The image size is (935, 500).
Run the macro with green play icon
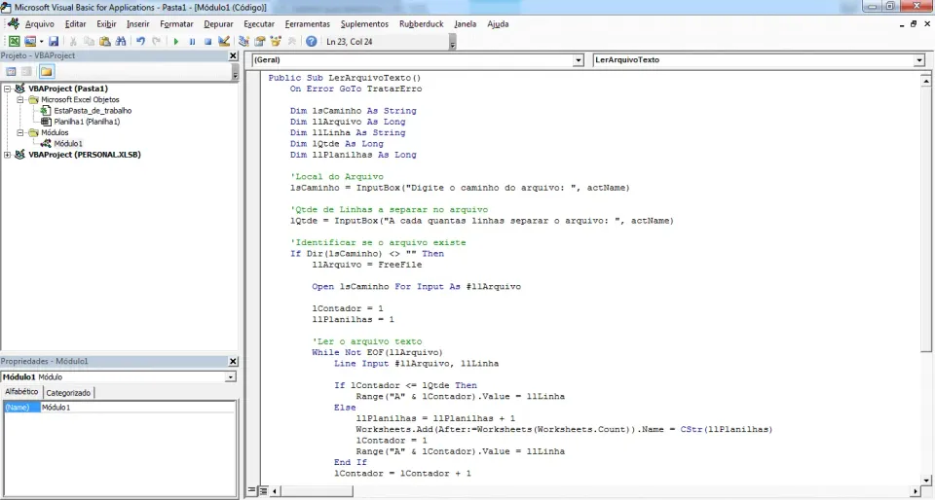click(176, 41)
